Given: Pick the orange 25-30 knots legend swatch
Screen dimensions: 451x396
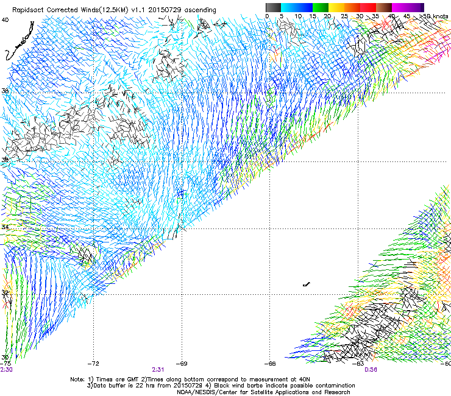Looking at the screenshot, I should (352, 7).
